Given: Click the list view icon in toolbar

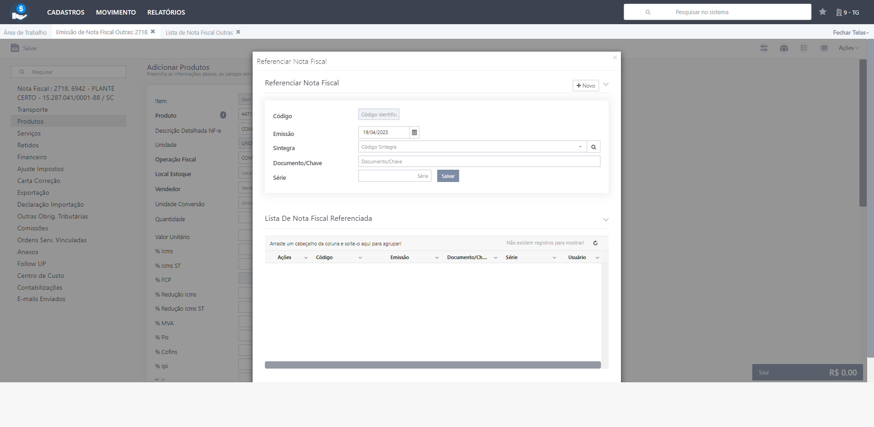Looking at the screenshot, I should [804, 48].
